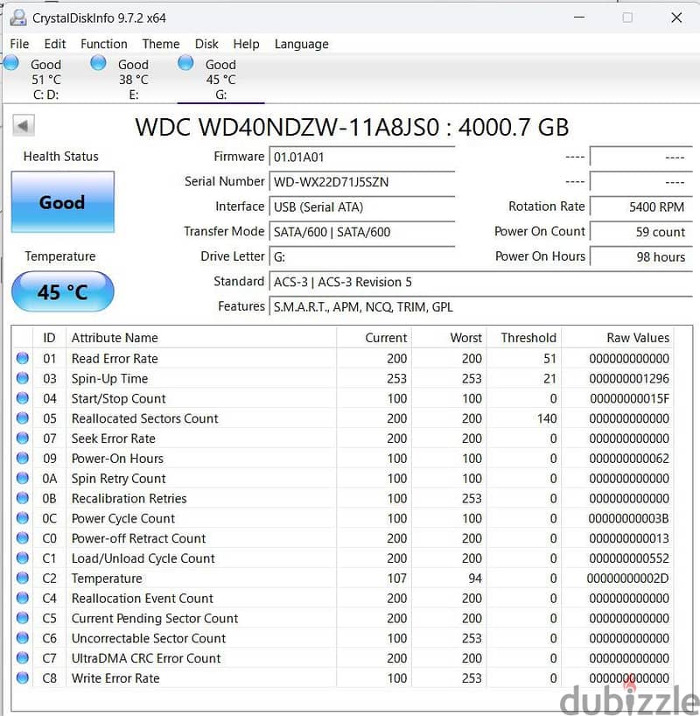Image resolution: width=700 pixels, height=716 pixels.
Task: Click status orb for Power-On Hours row
Action: coord(23,458)
